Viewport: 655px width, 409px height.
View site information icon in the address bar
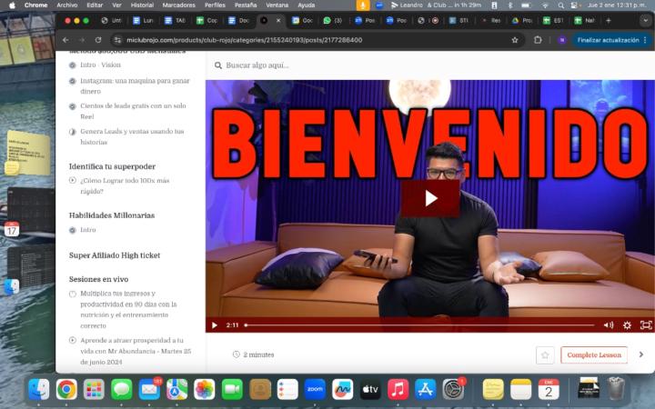117,40
